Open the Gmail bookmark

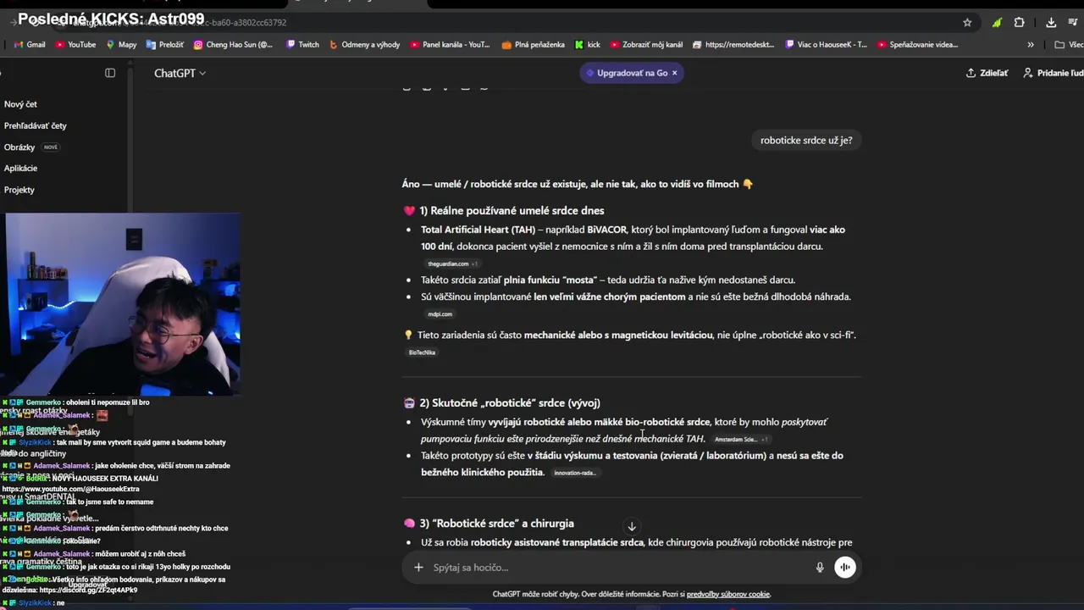point(30,44)
